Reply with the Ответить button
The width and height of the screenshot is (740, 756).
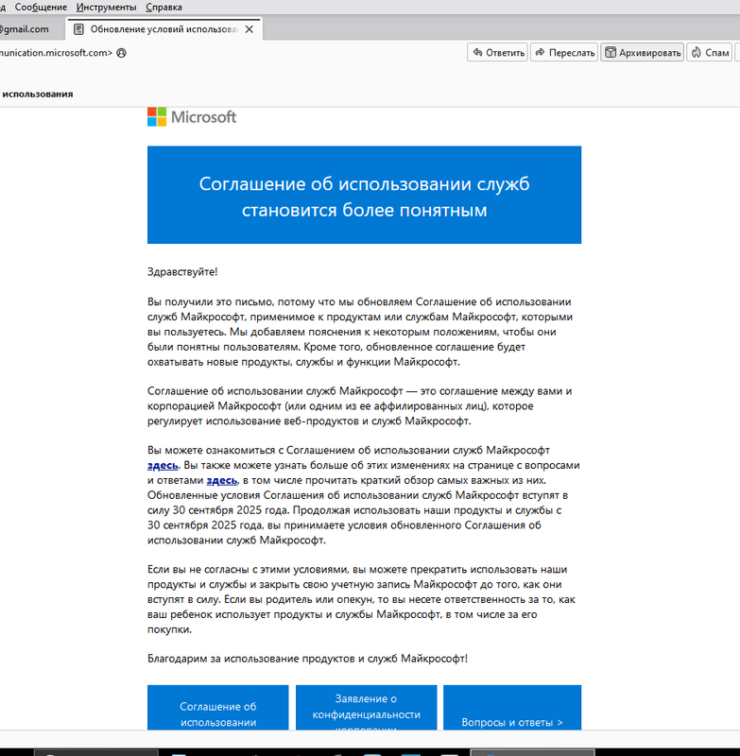497,53
